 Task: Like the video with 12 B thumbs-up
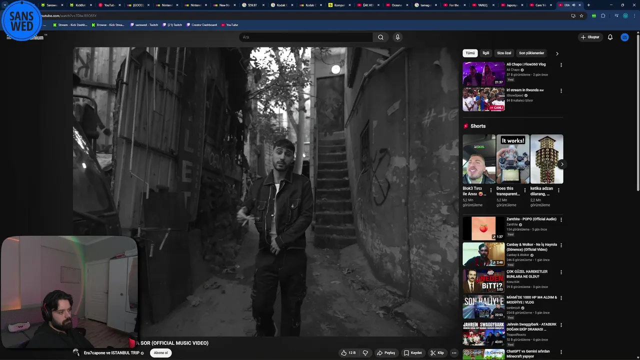pyautogui.click(x=348, y=353)
